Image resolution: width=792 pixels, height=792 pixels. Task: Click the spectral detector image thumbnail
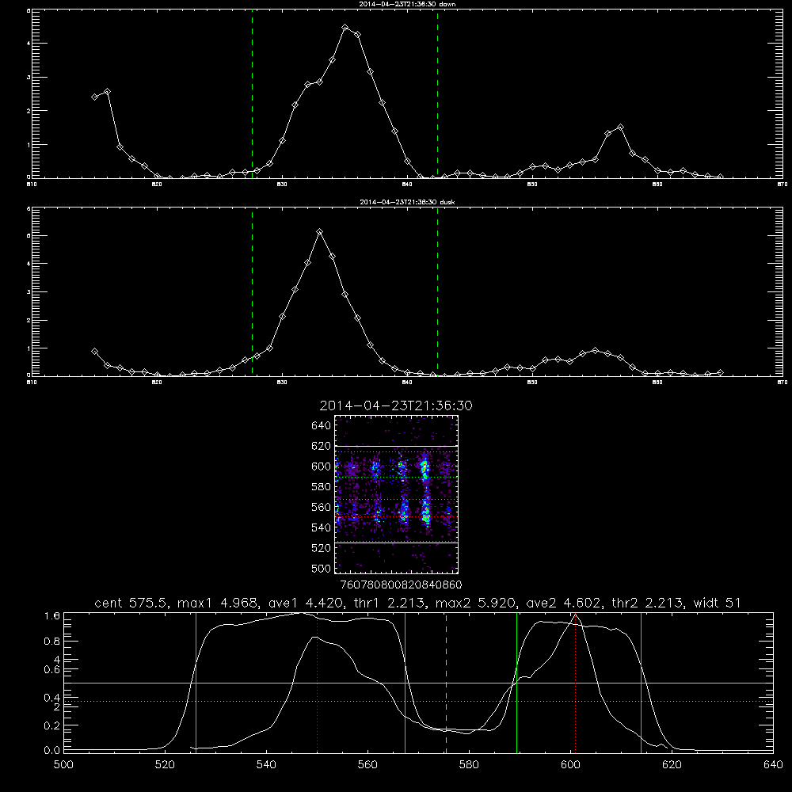[x=397, y=494]
